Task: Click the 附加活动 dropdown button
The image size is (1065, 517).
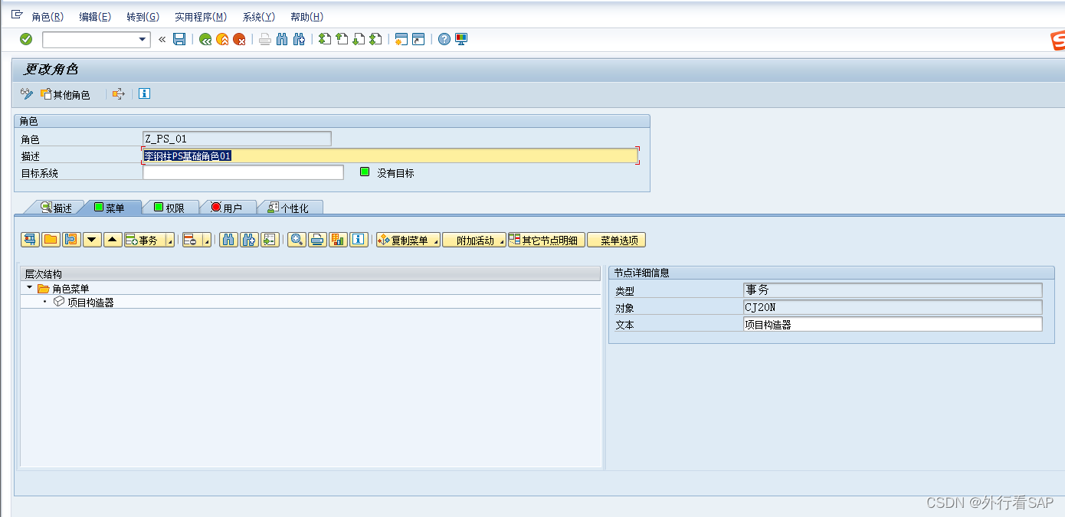Action: (x=474, y=240)
